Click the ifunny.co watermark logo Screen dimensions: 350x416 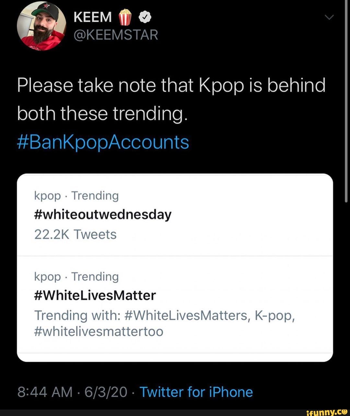327,412
